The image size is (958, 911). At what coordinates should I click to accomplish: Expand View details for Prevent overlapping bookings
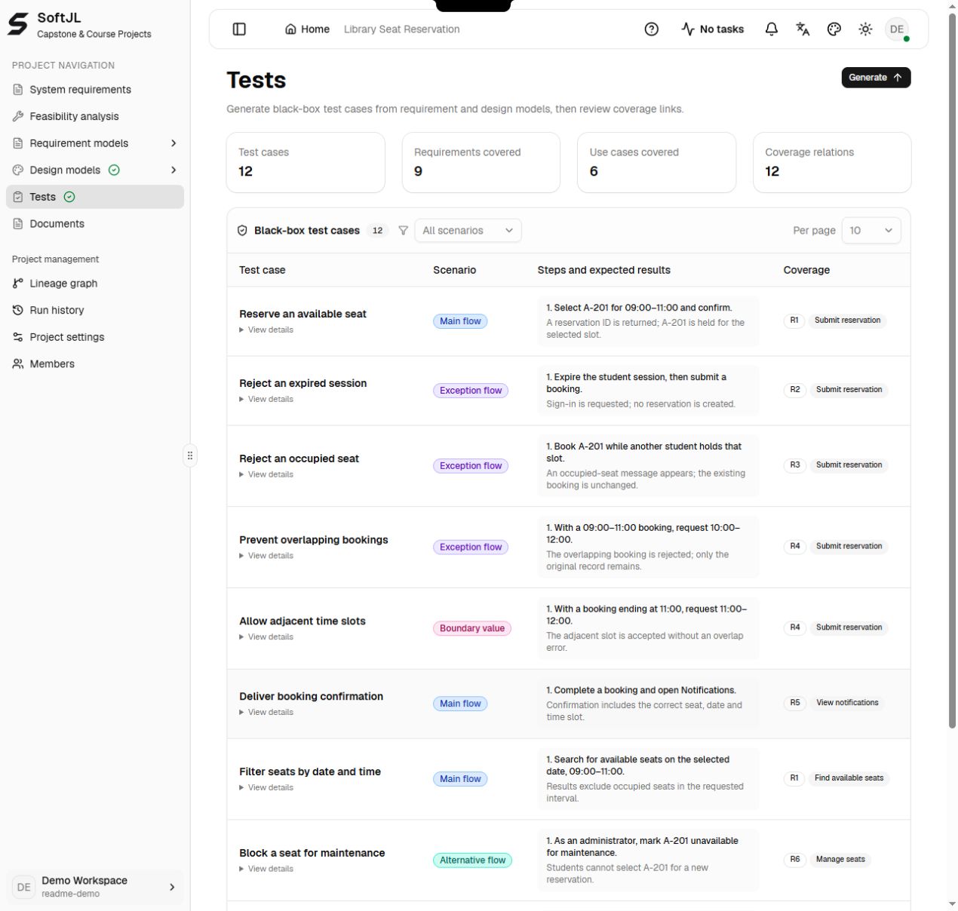[x=266, y=556]
